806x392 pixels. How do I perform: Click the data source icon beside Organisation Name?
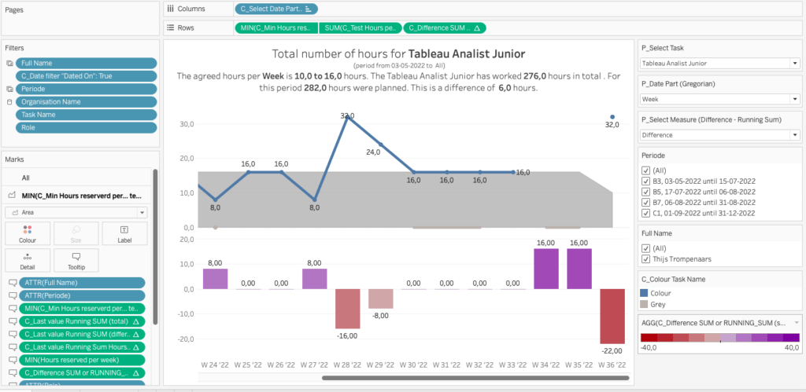(9, 102)
